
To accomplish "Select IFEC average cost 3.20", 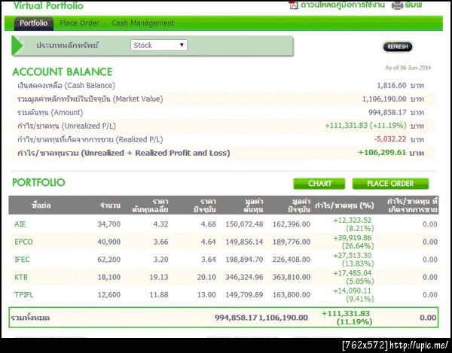I will pos(160,260).
